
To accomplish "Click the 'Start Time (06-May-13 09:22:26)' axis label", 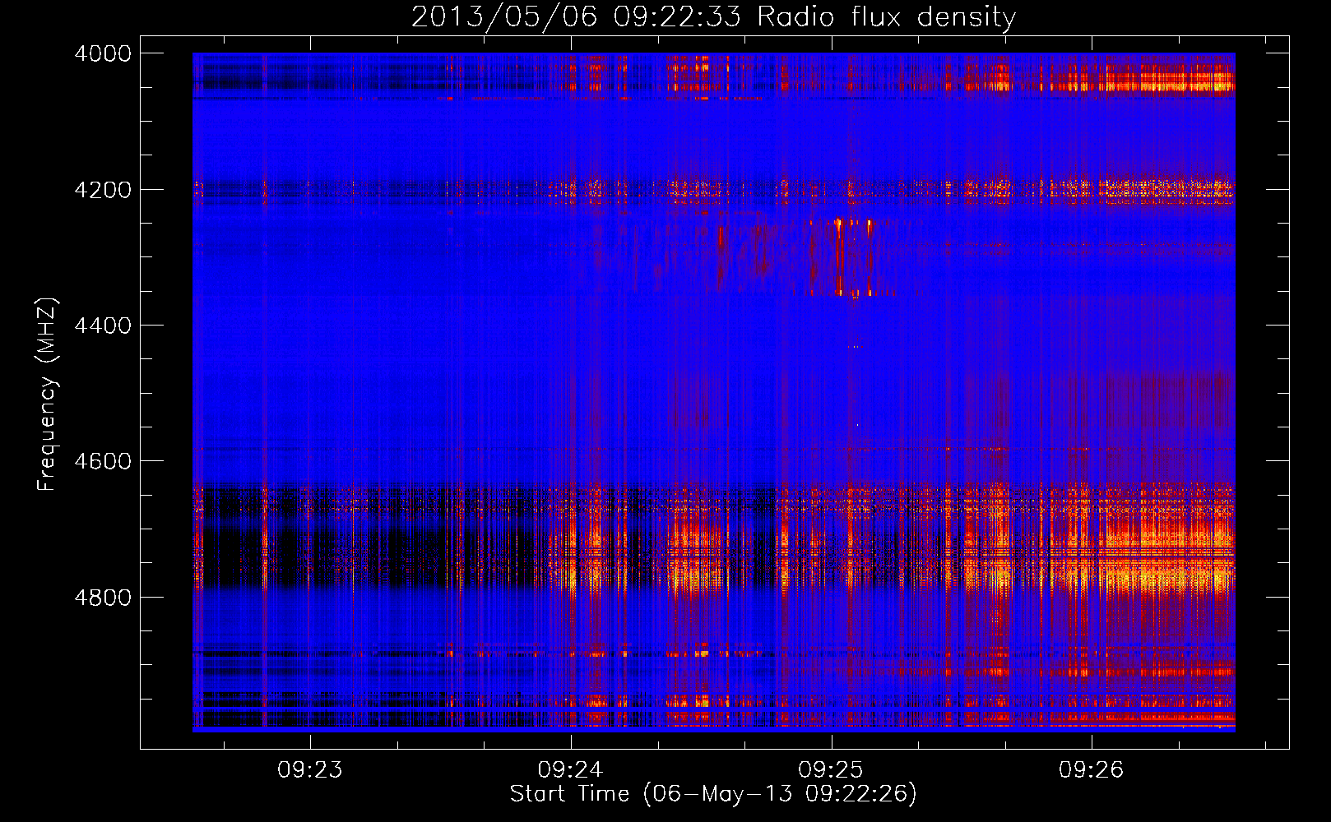I will coord(713,794).
